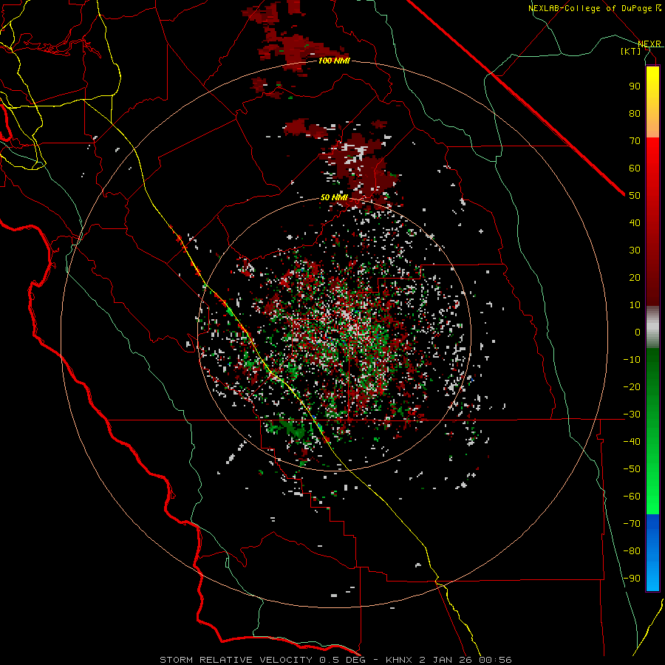Click the "NEXLAB-College of DuPage" header text
This screenshot has height=665, width=665.
point(591,8)
